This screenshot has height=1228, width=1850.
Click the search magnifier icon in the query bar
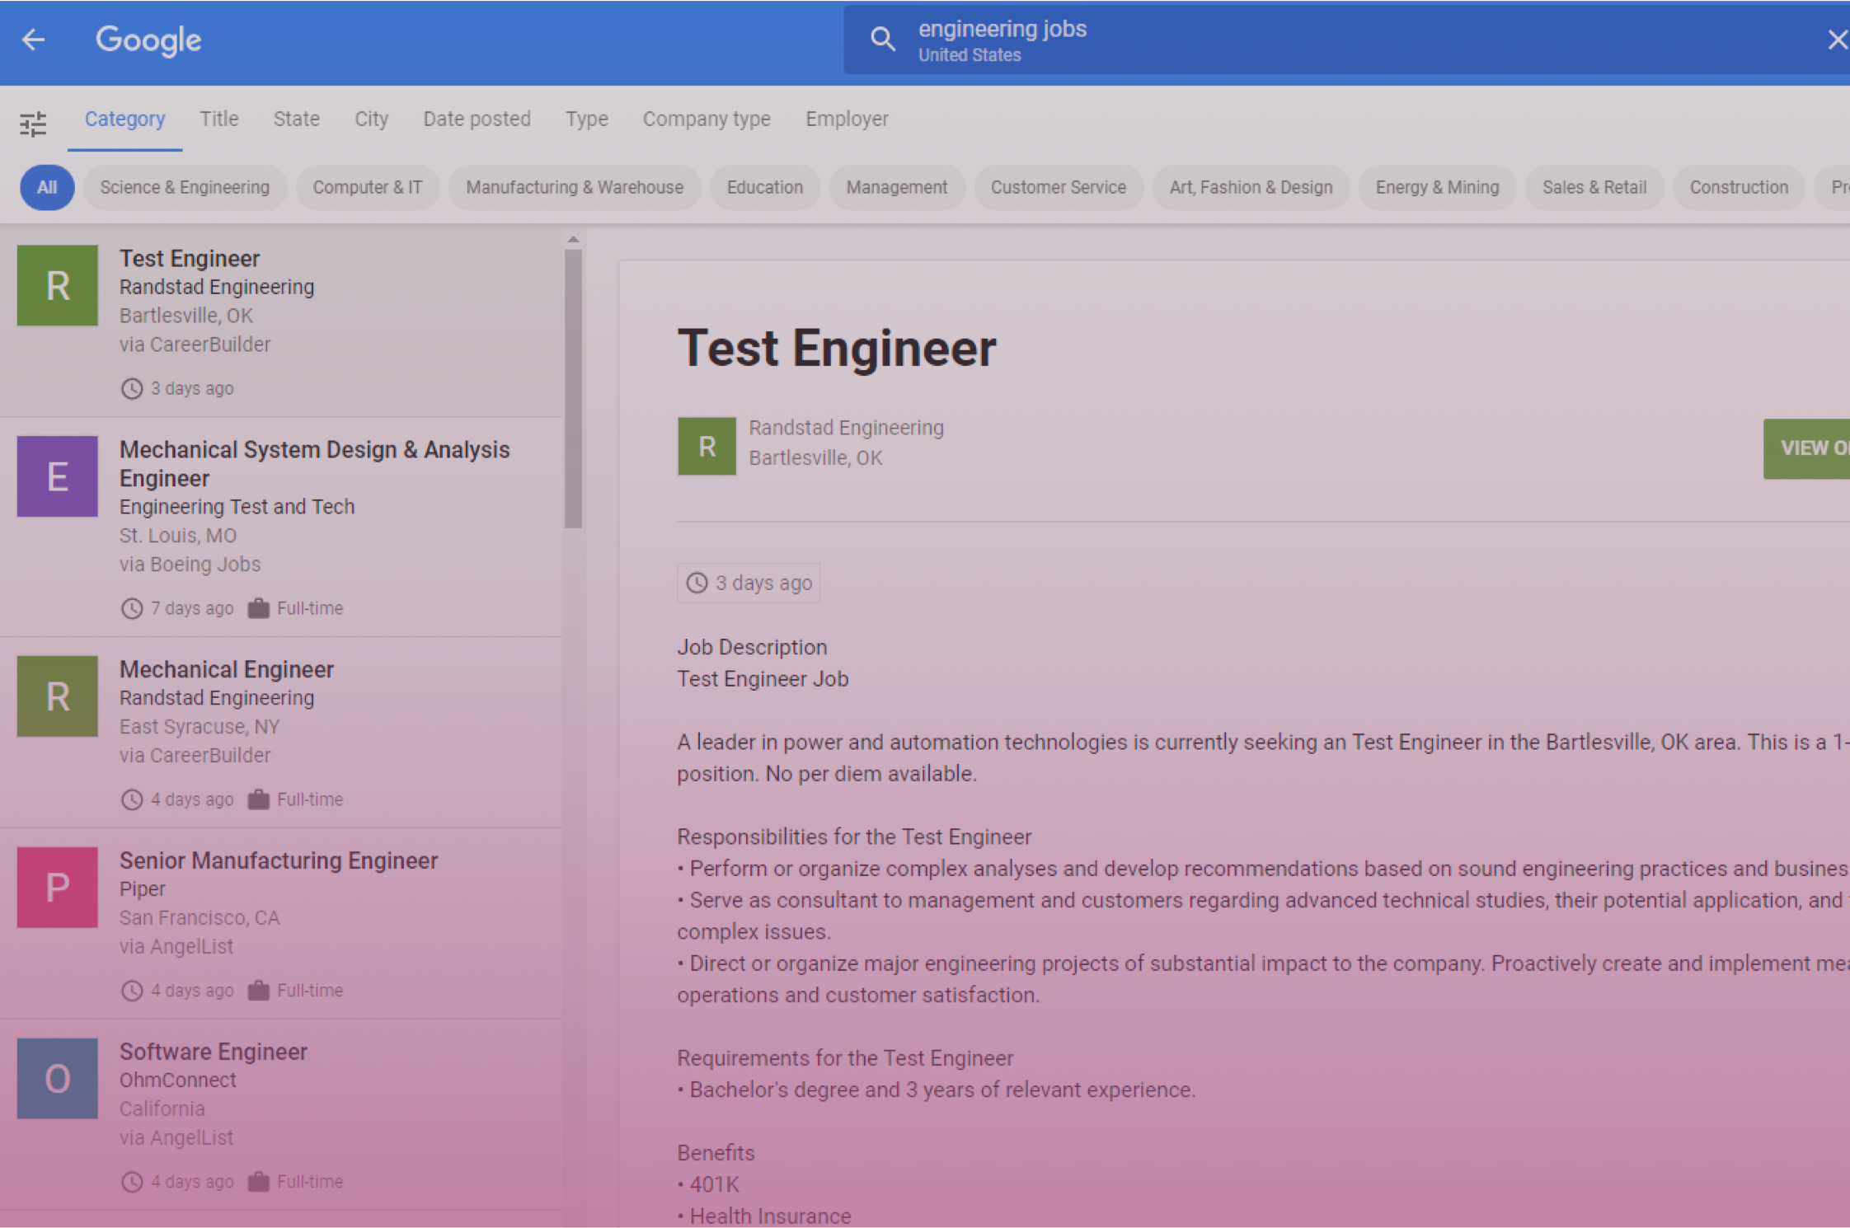click(x=882, y=39)
